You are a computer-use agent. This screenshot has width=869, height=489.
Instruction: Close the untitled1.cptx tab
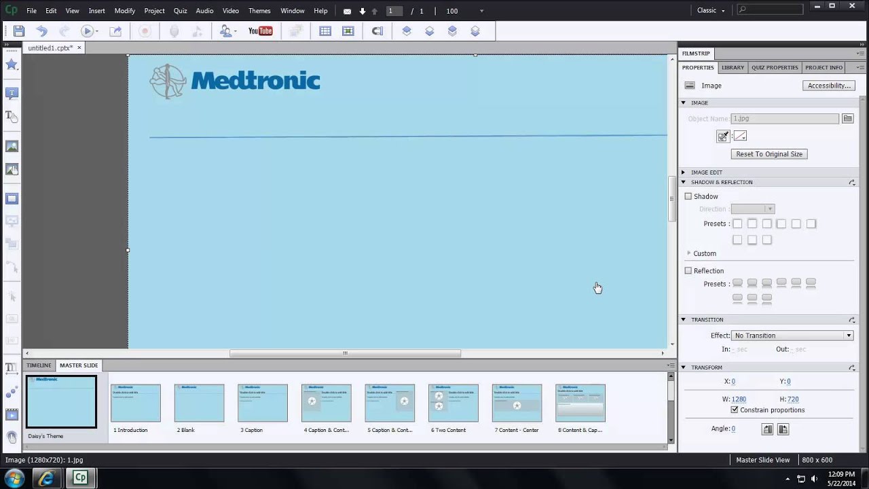79,48
